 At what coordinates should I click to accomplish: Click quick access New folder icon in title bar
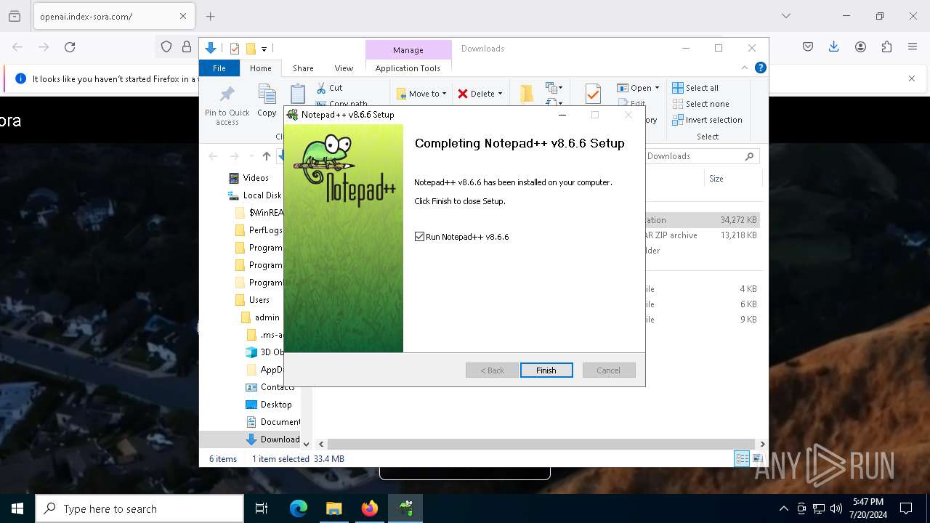tap(251, 49)
